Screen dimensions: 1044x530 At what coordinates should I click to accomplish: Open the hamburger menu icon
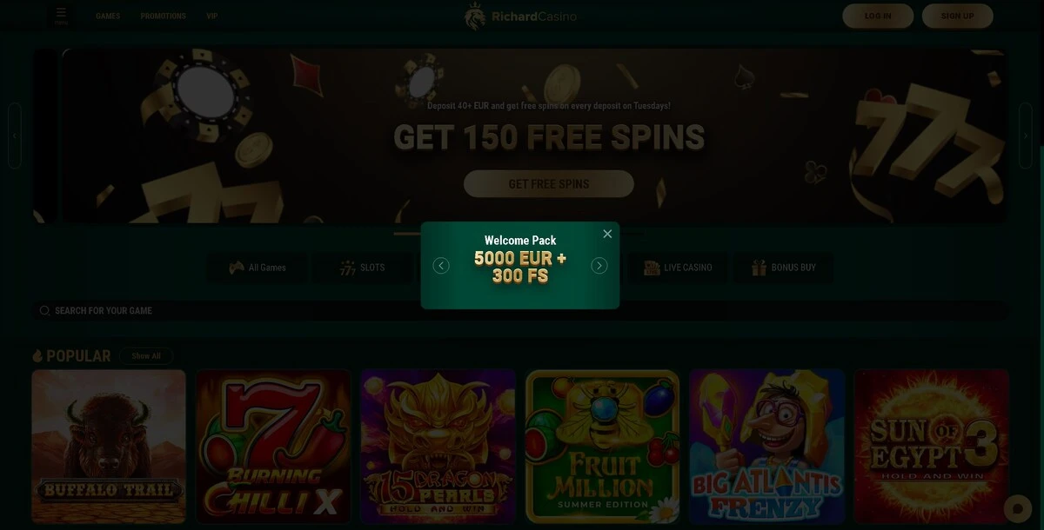[61, 16]
